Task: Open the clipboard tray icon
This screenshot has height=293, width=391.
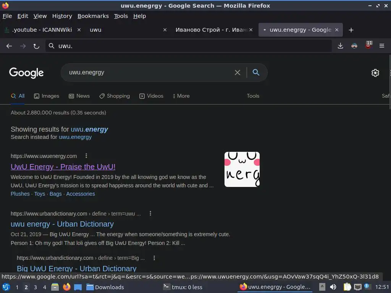Action: pos(347,287)
